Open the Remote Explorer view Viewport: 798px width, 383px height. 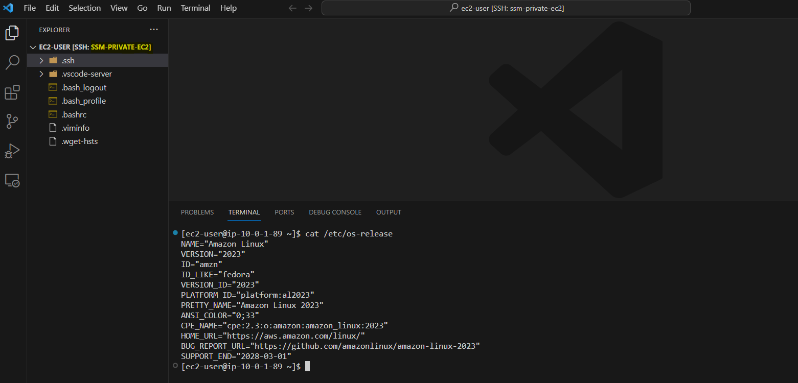pyautogui.click(x=12, y=180)
